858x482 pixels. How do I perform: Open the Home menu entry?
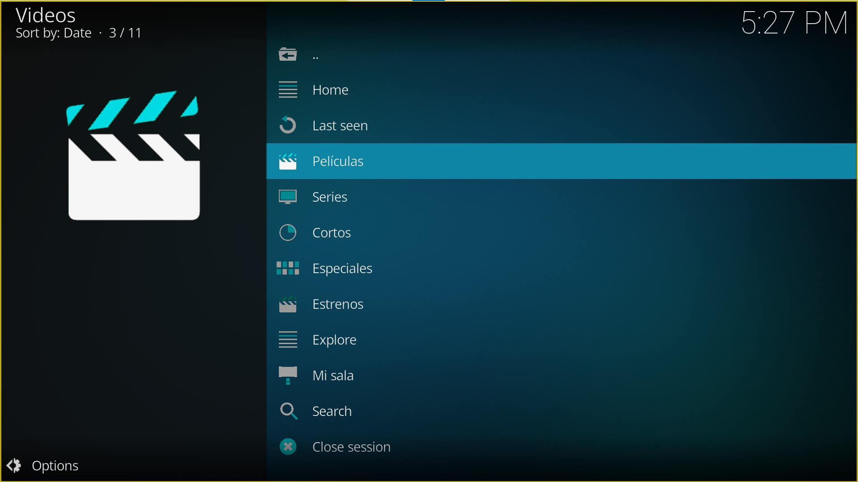click(330, 90)
